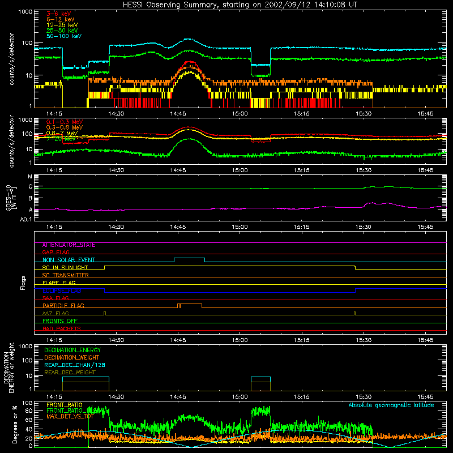Click the FRONT_RATIO legend entry

(65, 405)
